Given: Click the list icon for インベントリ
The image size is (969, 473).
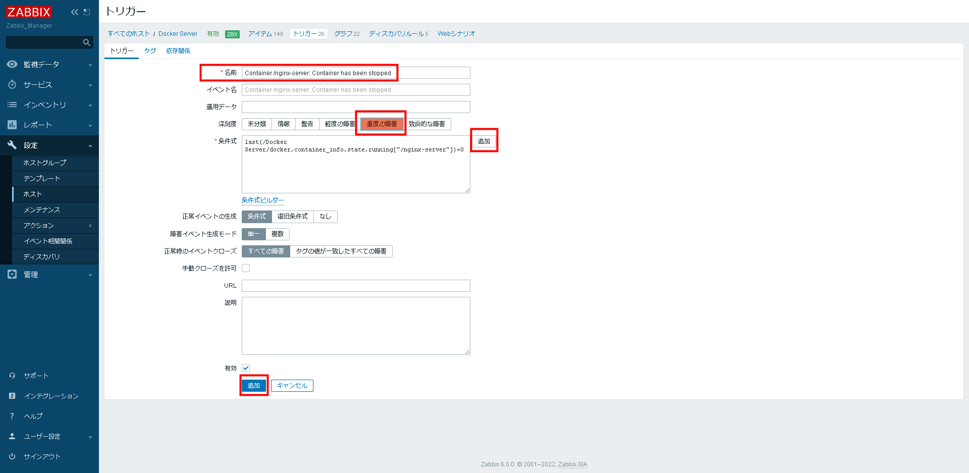Looking at the screenshot, I should pos(12,104).
